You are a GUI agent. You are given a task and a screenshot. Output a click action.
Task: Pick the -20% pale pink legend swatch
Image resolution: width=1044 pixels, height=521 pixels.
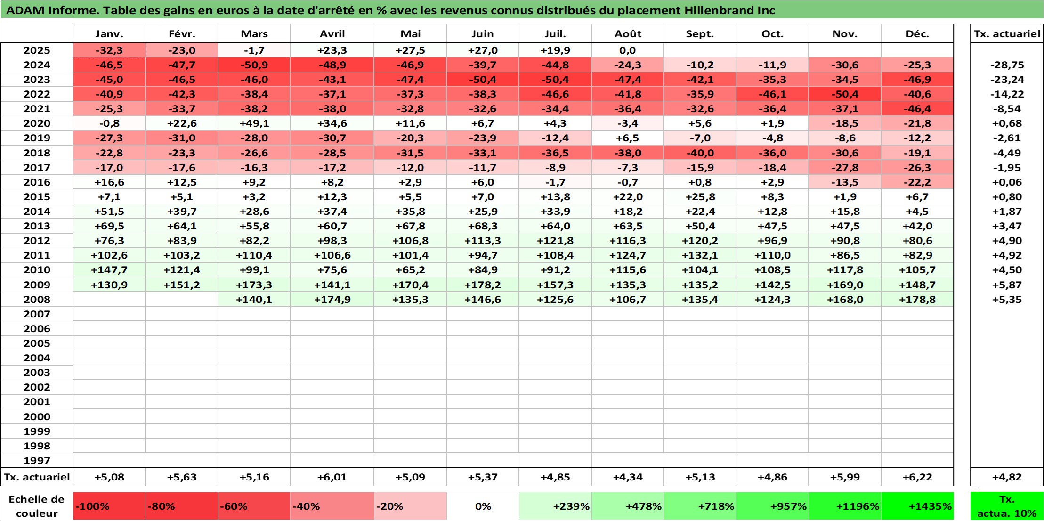pyautogui.click(x=410, y=506)
